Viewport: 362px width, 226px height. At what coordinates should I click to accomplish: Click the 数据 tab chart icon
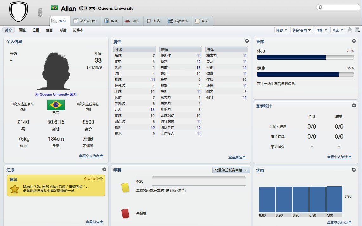tap(106, 21)
